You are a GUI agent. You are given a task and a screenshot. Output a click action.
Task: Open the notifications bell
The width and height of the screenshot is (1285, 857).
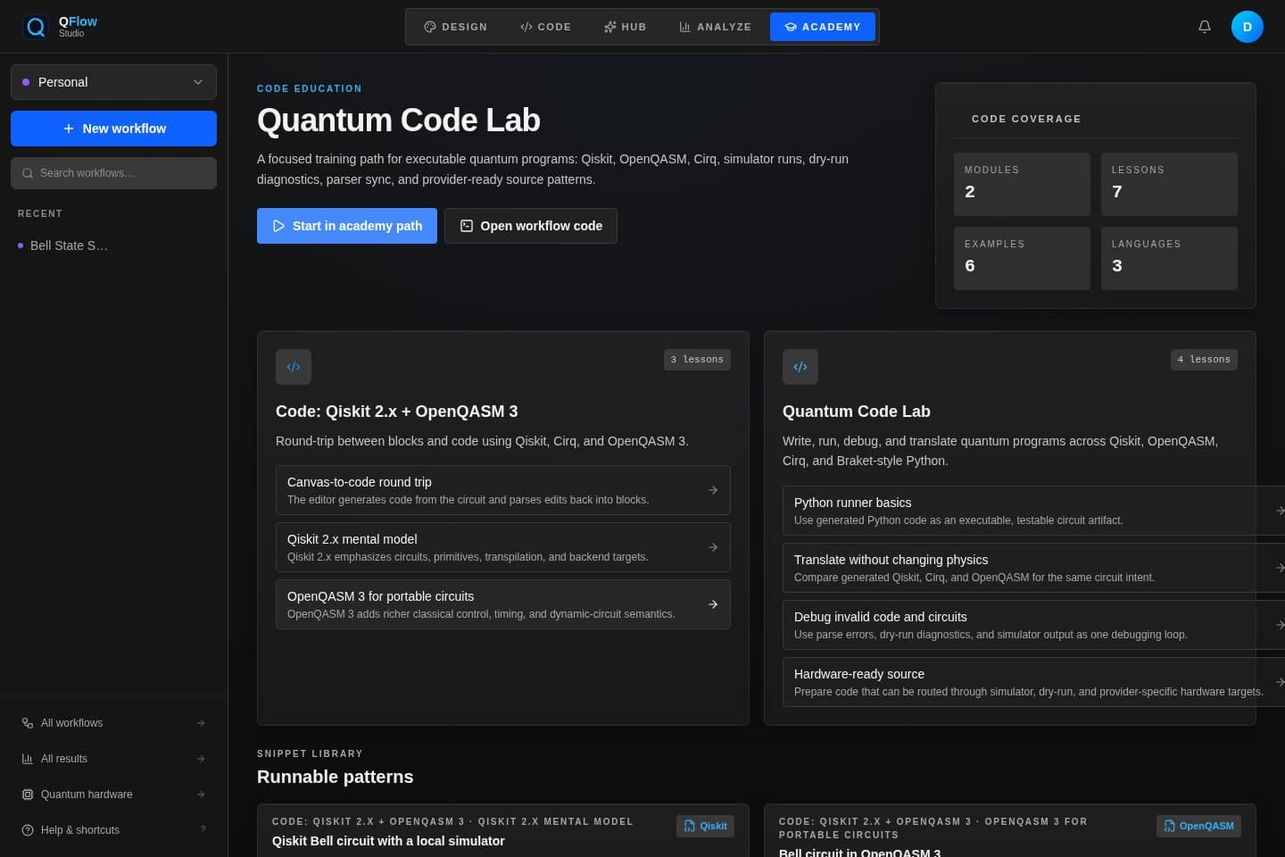pos(1205,27)
